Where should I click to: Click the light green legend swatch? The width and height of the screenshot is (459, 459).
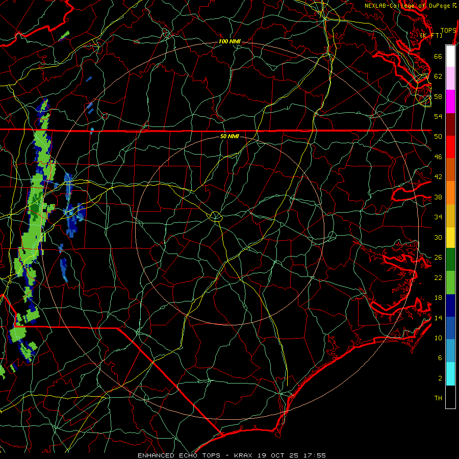[450, 283]
